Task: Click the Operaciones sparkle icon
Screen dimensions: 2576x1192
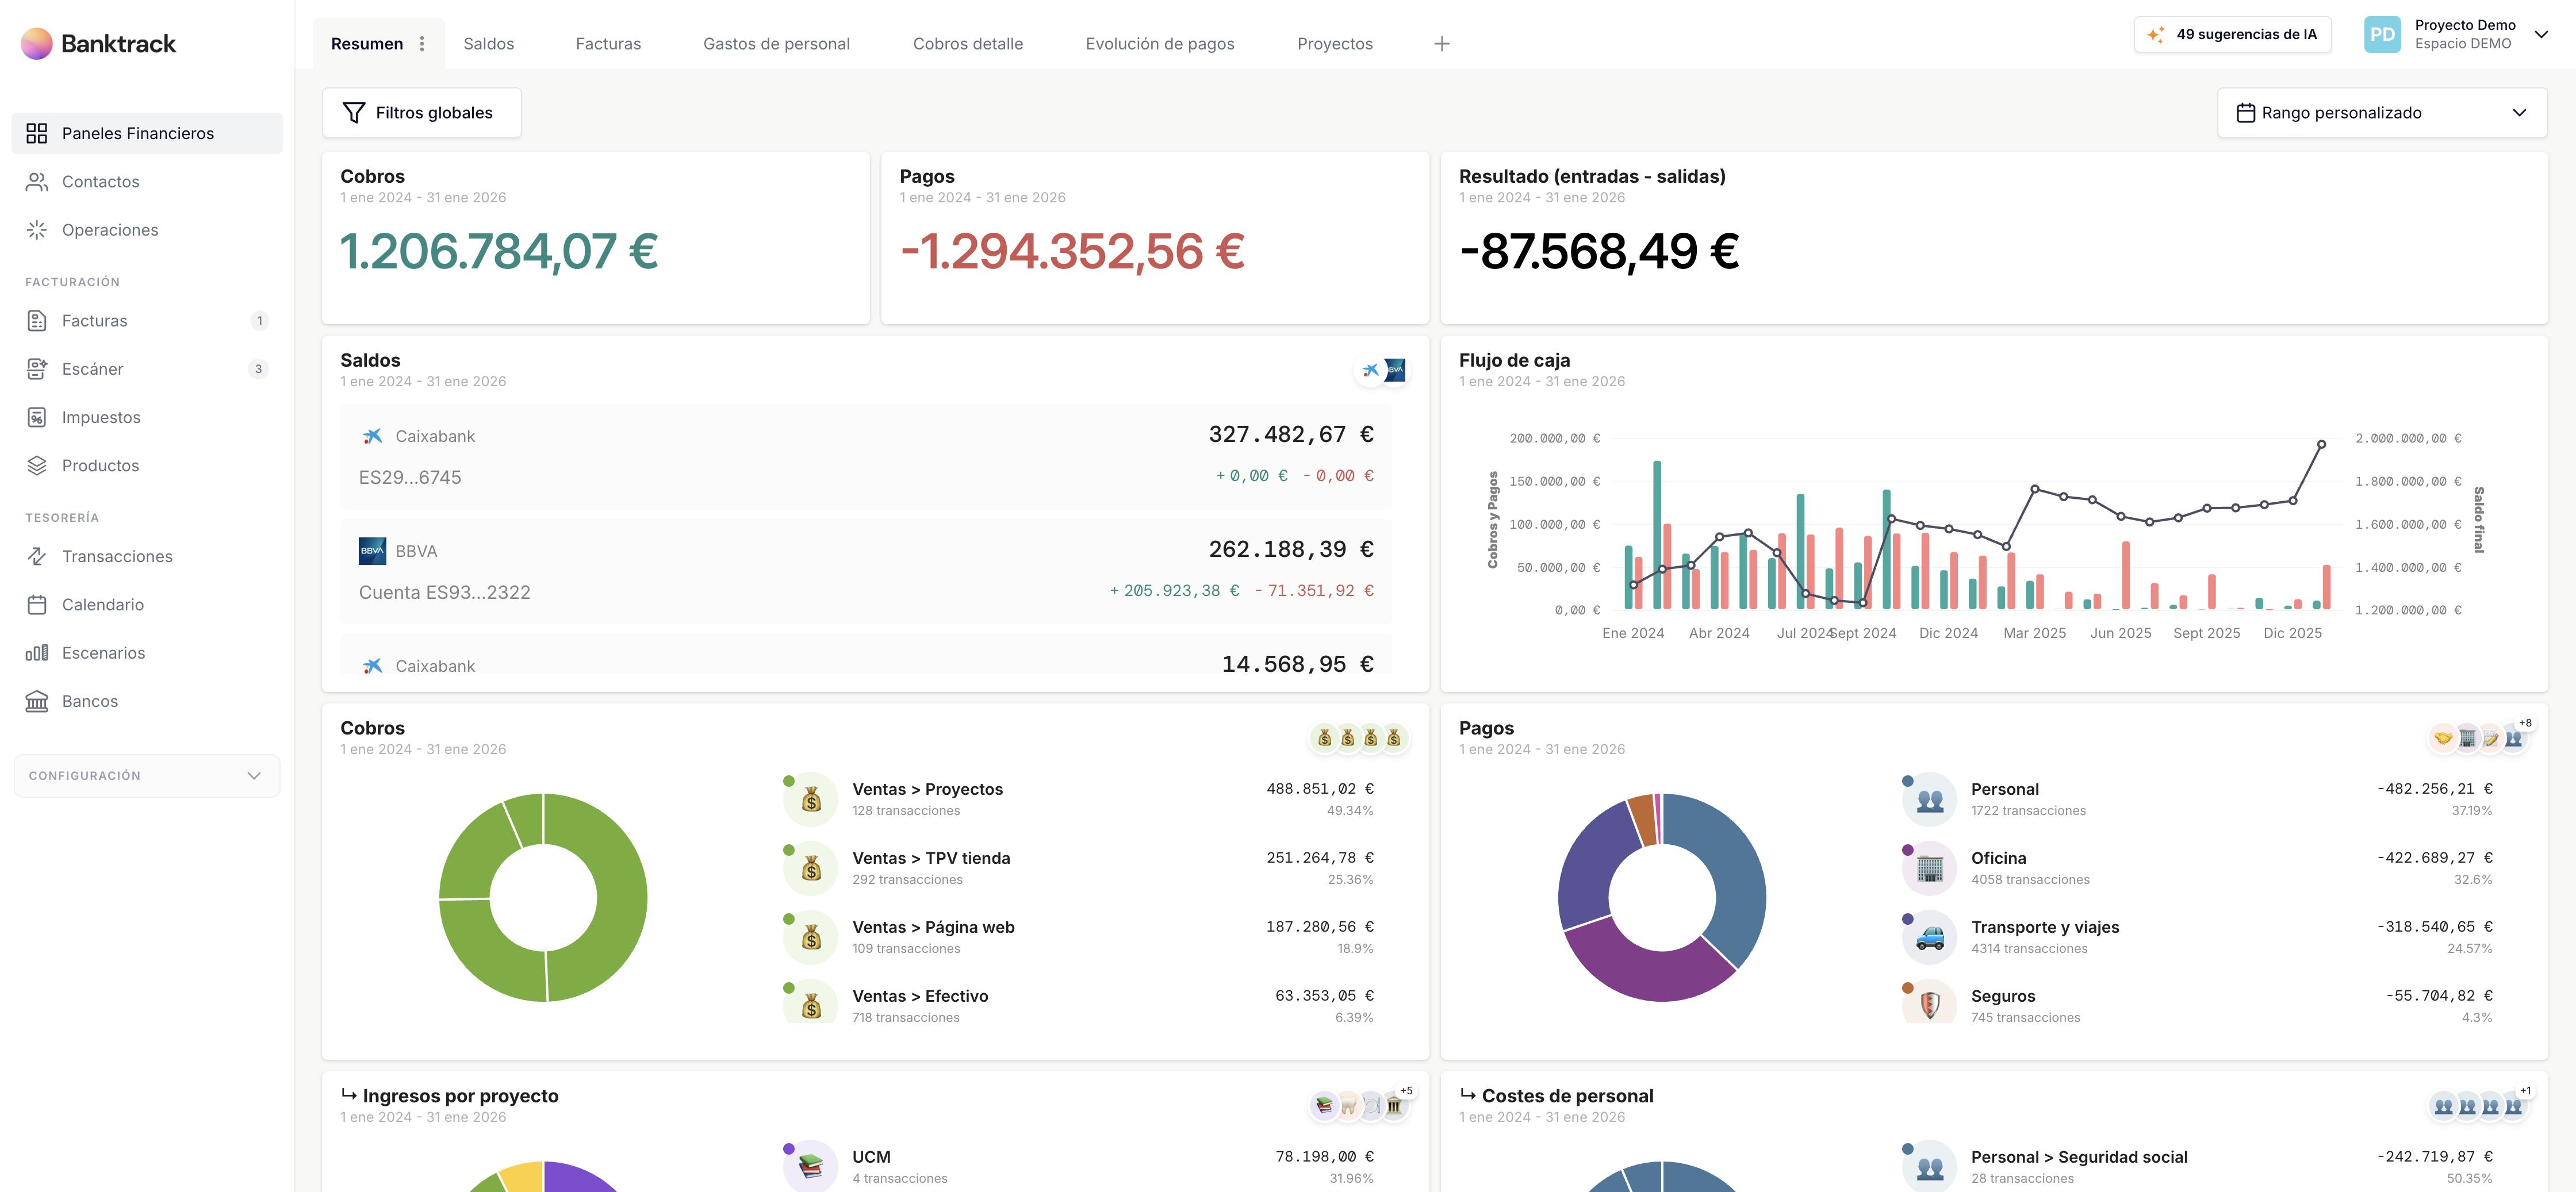Action: (x=37, y=230)
